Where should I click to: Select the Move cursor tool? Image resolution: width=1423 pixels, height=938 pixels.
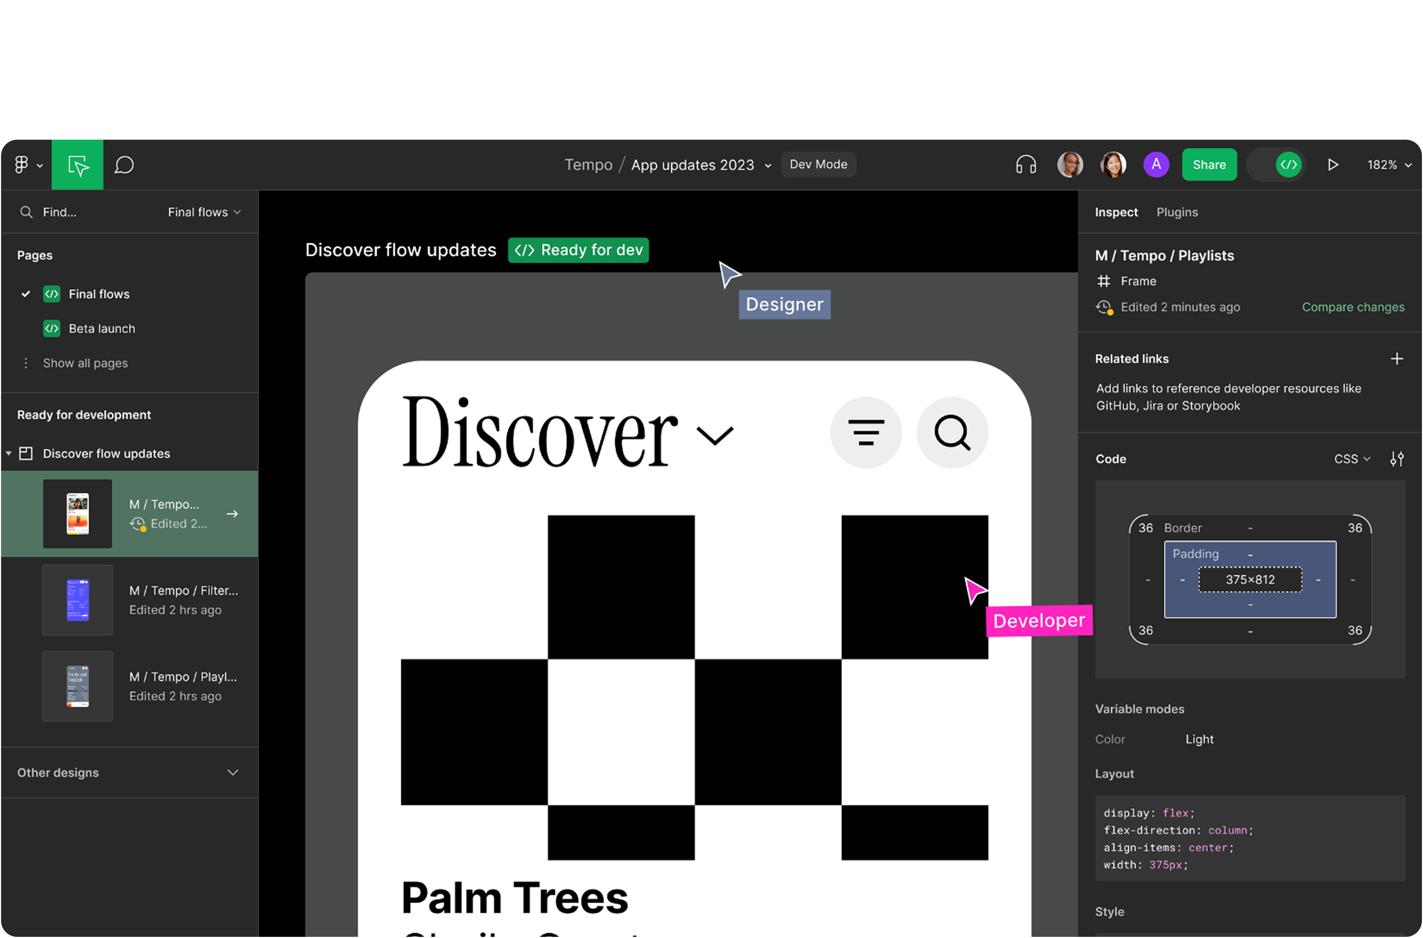[x=78, y=165]
